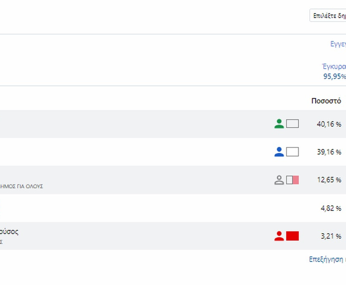Click the gray outlined person icon
This screenshot has height=285, width=346.
(x=279, y=180)
